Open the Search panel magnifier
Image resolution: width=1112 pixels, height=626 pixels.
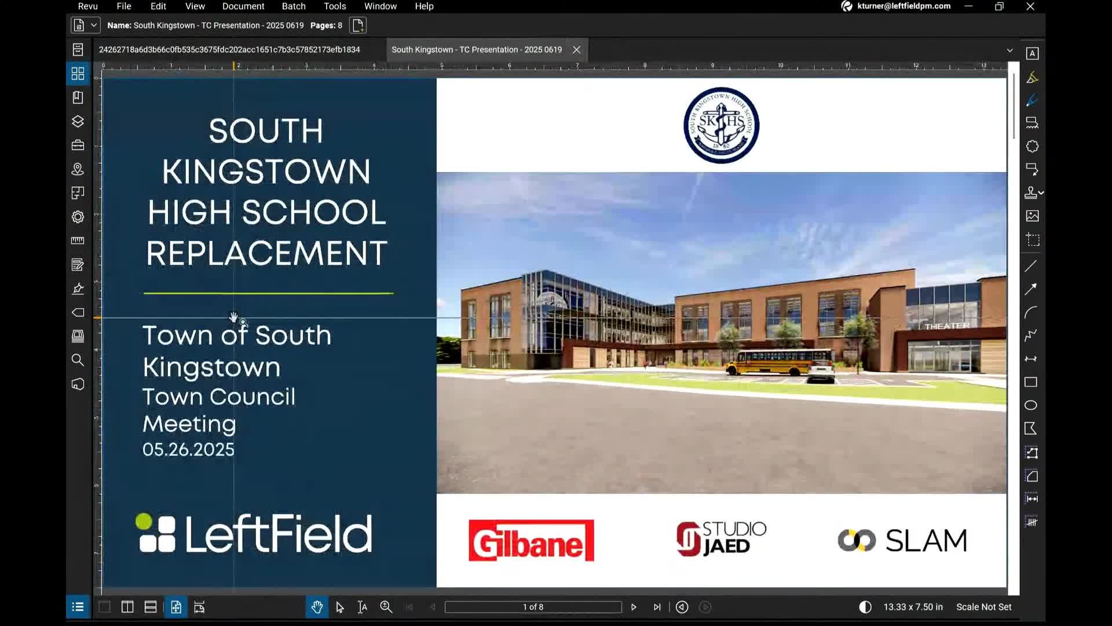point(78,360)
